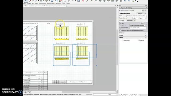Open the document tab list arrow

(x=115, y=6)
